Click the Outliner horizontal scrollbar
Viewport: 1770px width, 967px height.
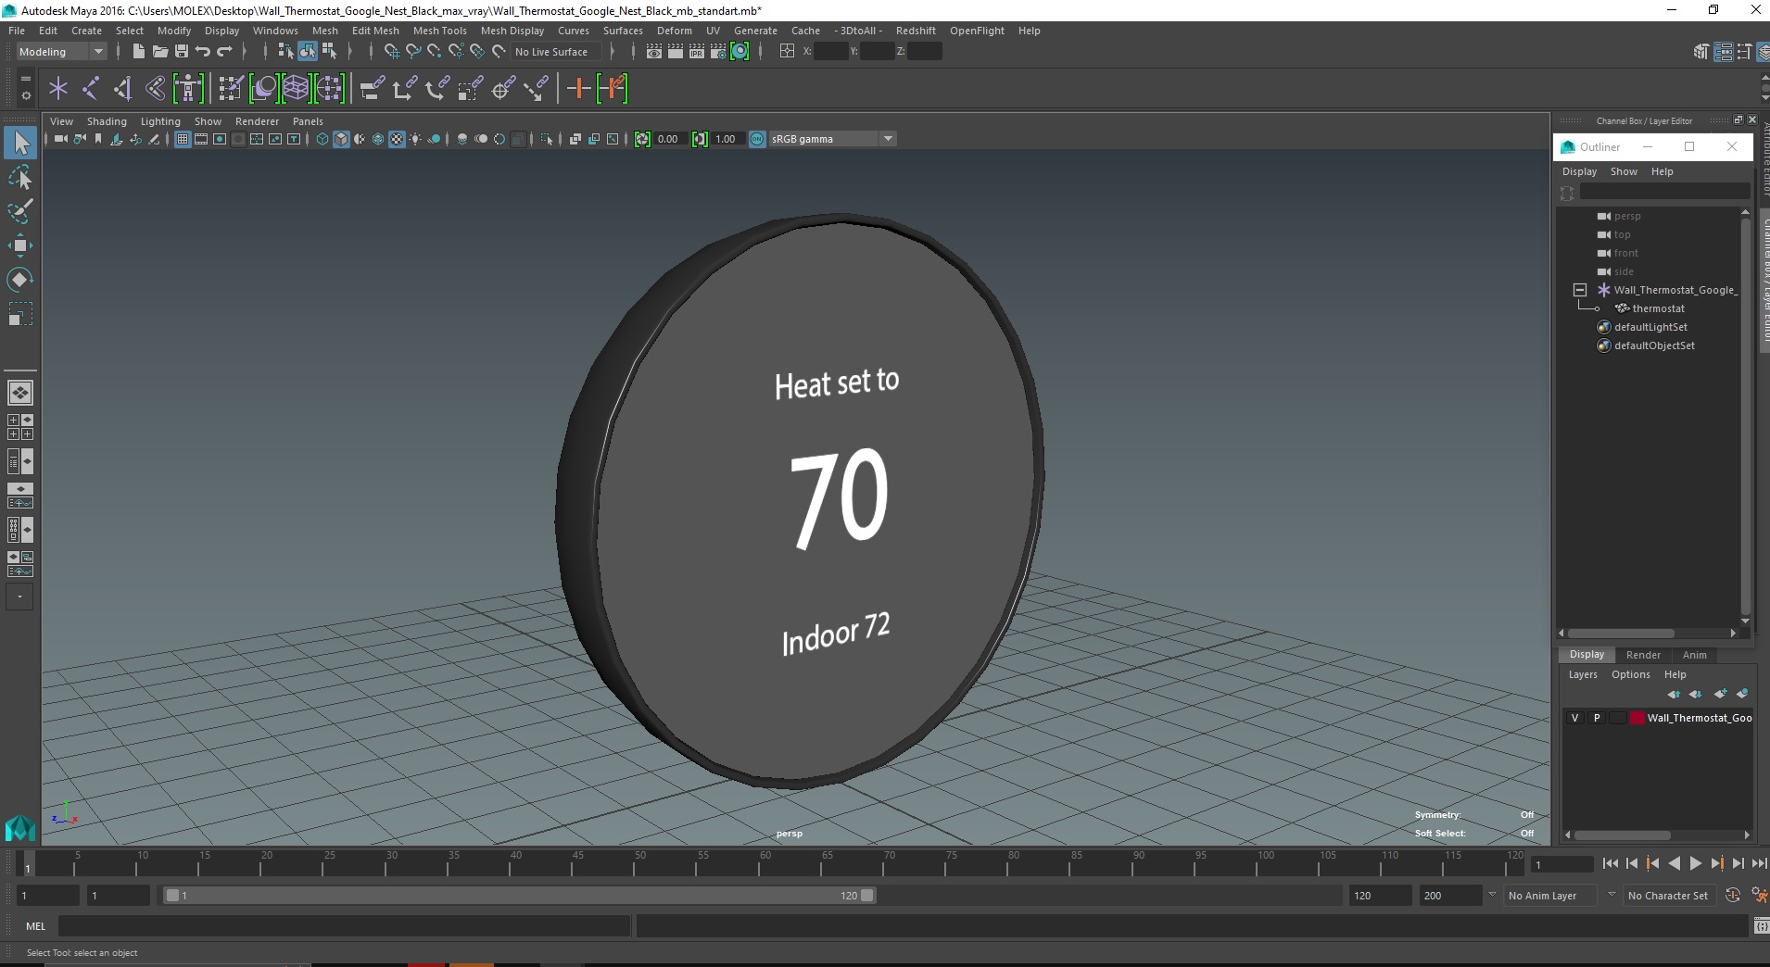1621,634
